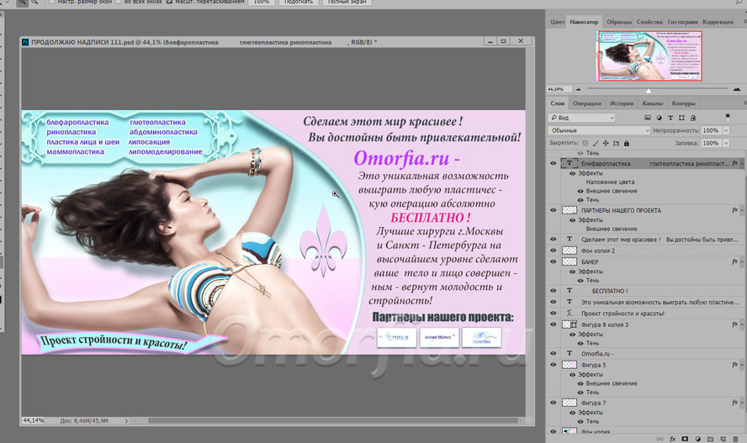747x443 pixels.
Task: Lock image pixels brush icon
Action: click(596, 143)
